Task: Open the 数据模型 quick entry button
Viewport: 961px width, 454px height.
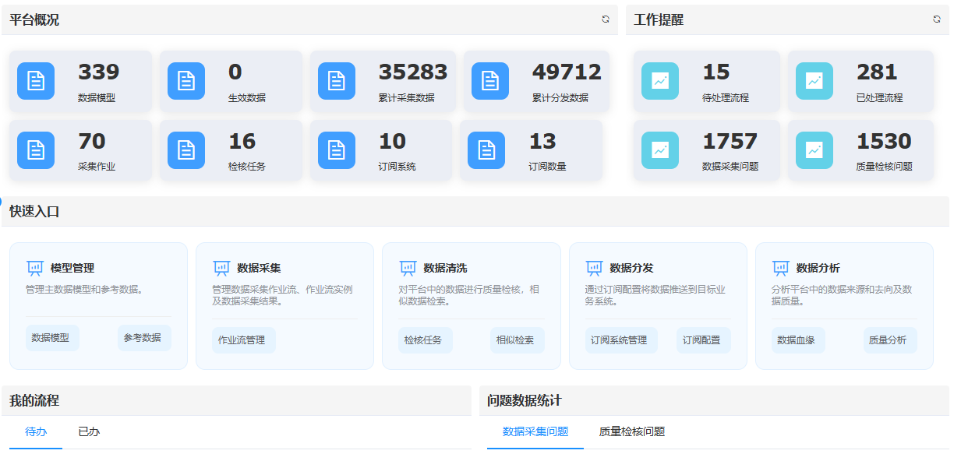Action: (x=51, y=339)
